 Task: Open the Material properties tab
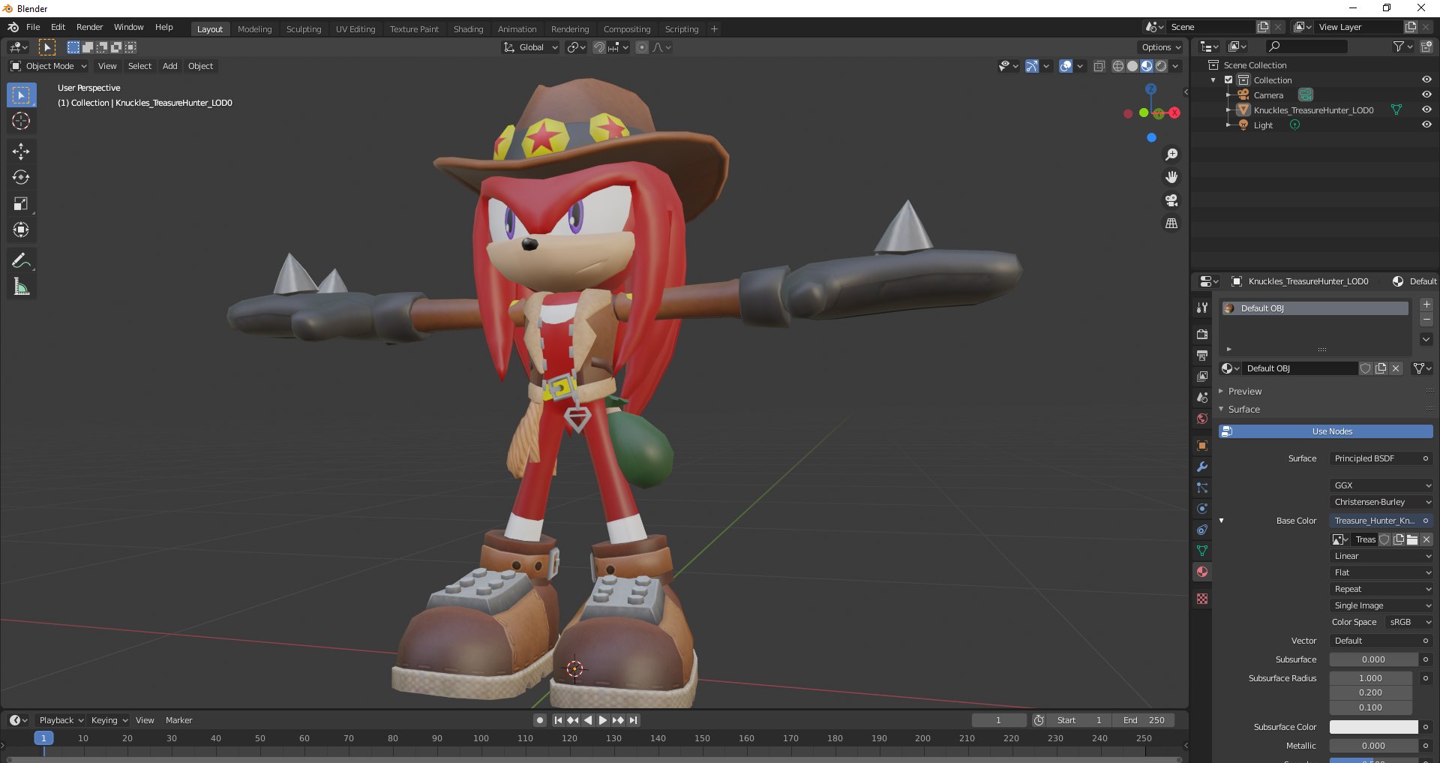1202,572
